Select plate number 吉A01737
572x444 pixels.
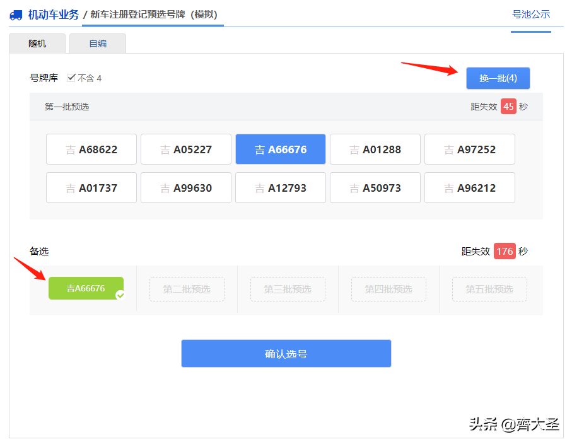[91, 187]
